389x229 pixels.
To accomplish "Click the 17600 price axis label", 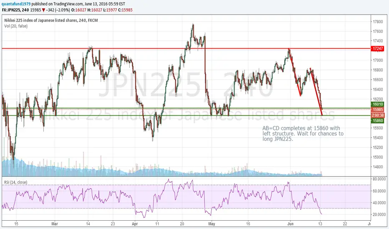I will 378,32.
